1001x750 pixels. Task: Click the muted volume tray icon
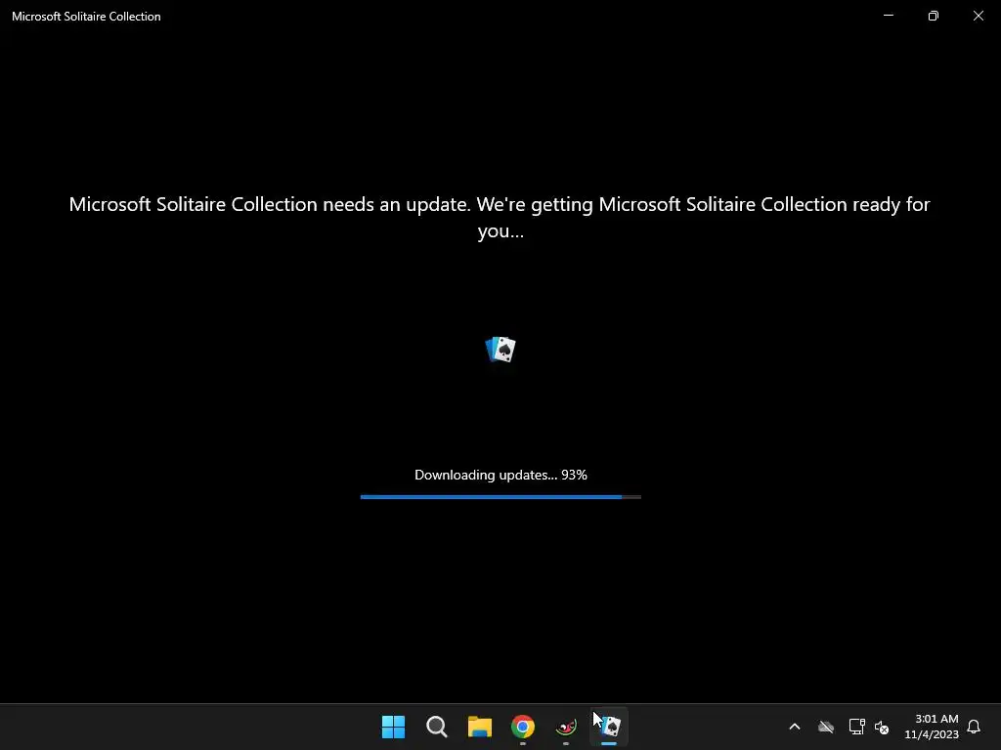[x=882, y=727]
